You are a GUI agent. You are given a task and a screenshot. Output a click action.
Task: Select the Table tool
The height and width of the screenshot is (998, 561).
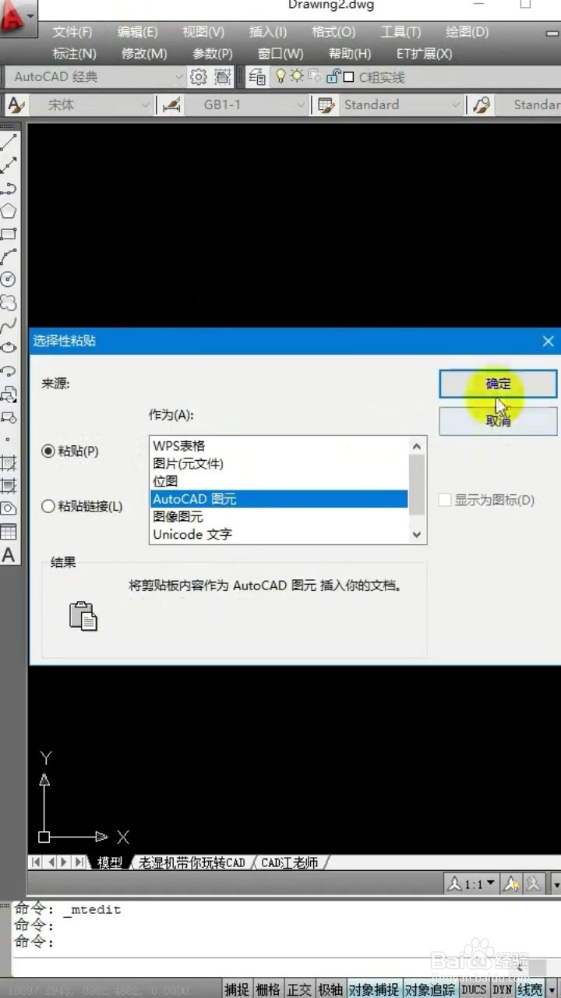(9, 532)
